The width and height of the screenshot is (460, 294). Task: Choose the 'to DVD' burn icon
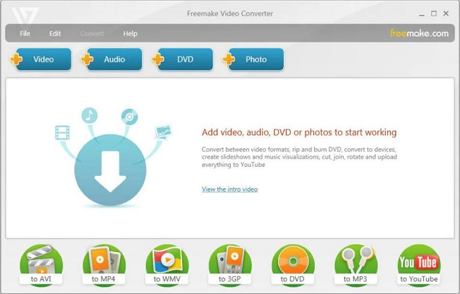click(293, 265)
